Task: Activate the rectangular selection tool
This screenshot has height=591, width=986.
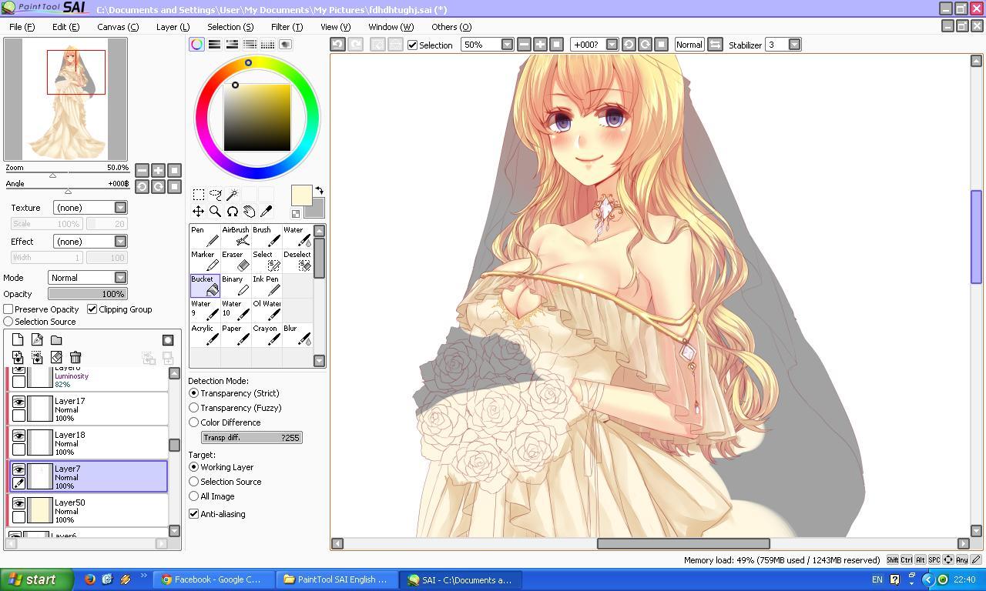Action: 198,195
